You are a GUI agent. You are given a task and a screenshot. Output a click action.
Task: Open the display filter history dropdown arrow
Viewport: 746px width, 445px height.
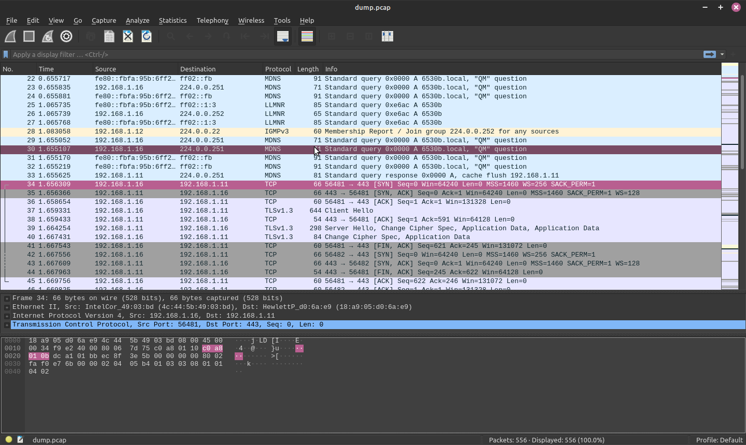click(x=722, y=54)
